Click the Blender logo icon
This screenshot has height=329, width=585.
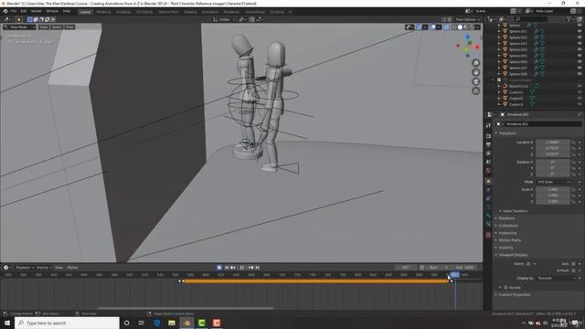[x=5, y=12]
